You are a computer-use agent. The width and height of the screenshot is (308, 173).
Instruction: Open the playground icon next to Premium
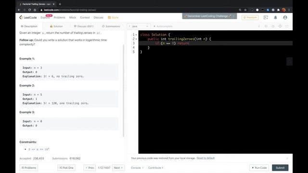266,17
